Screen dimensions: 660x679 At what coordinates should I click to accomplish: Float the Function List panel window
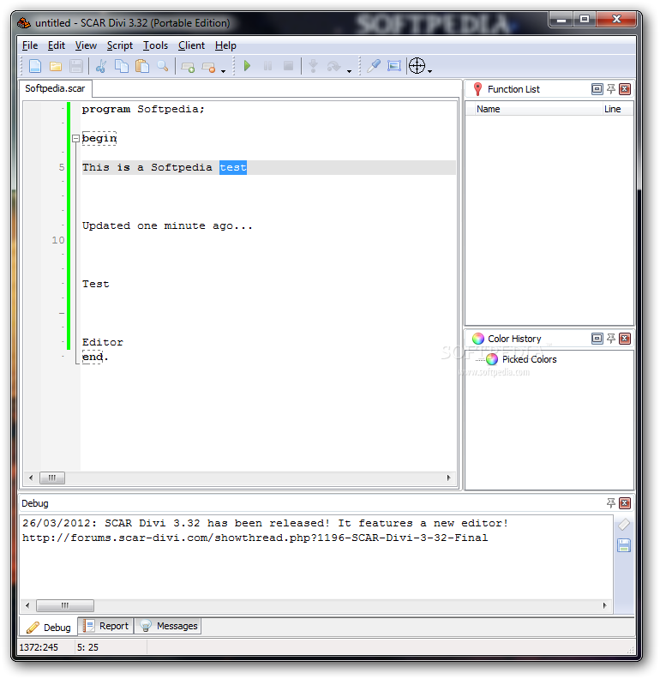coord(597,89)
